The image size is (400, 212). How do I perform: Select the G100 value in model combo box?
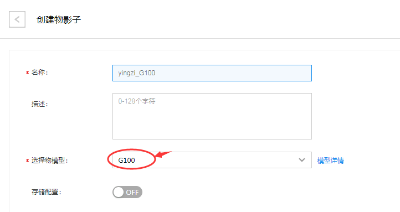(x=126, y=161)
